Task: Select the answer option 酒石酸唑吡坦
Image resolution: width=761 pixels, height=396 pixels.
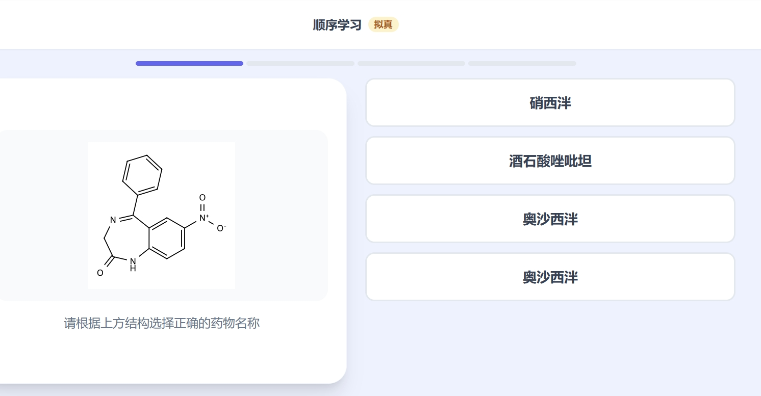Action: pyautogui.click(x=550, y=161)
